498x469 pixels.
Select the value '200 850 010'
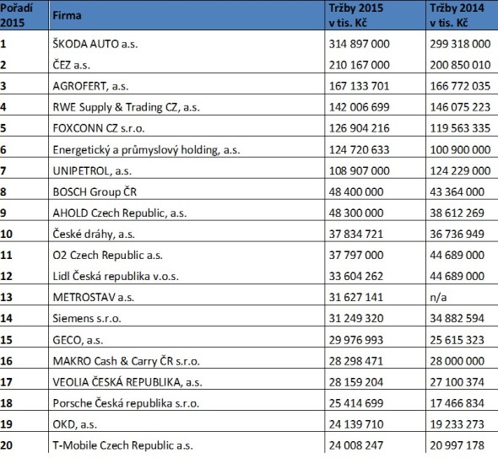click(x=460, y=65)
